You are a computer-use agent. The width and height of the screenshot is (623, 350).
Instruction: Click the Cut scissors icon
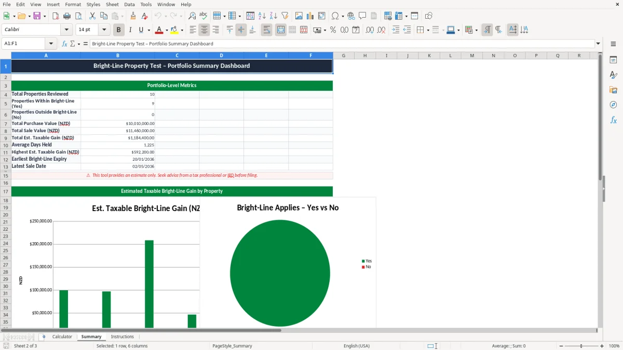coord(92,16)
